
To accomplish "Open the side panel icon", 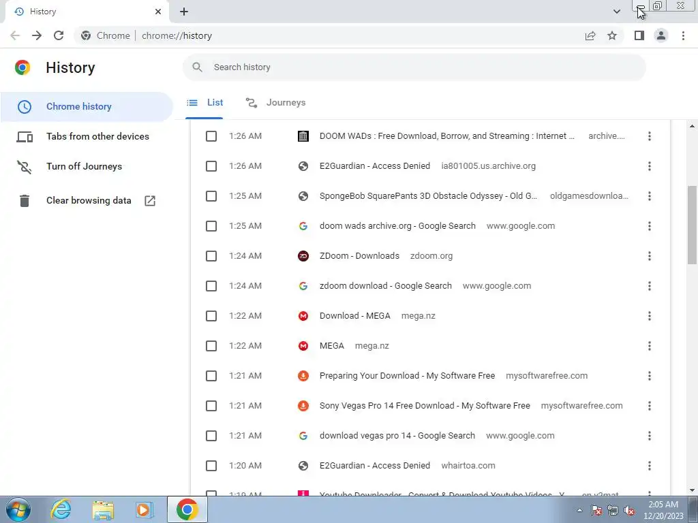I will [639, 35].
